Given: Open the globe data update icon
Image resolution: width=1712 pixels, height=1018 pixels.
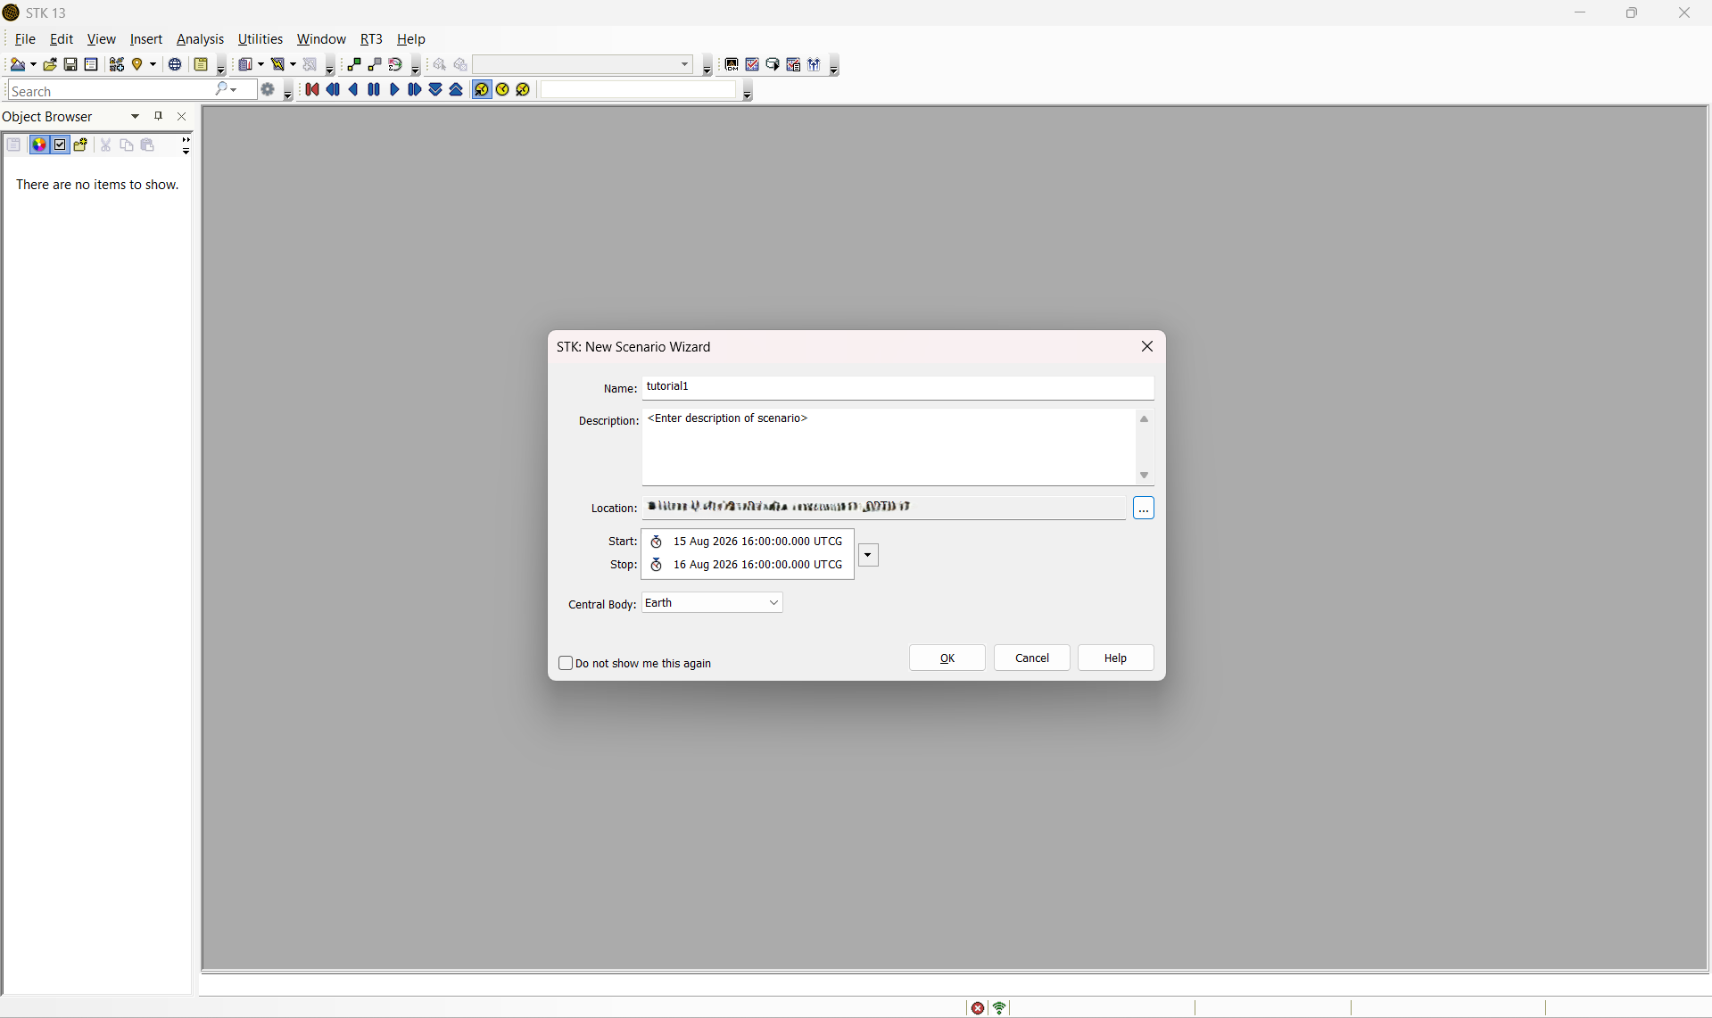Looking at the screenshot, I should point(175,64).
